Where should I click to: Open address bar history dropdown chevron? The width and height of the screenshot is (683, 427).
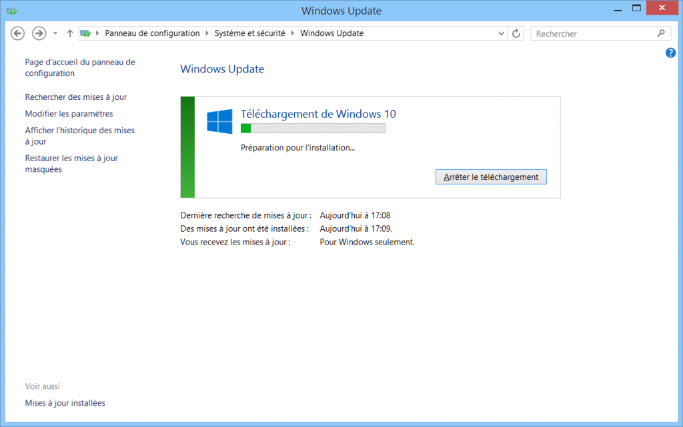(501, 33)
